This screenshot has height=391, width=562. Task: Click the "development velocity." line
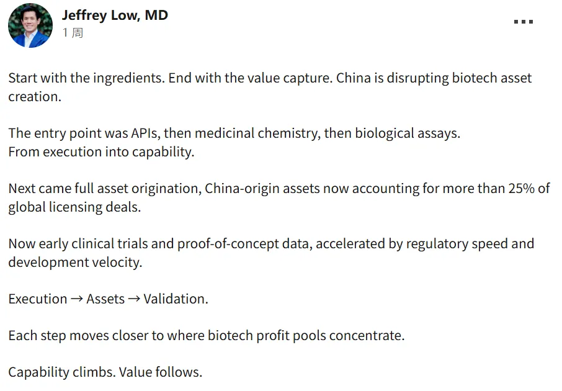tap(75, 263)
